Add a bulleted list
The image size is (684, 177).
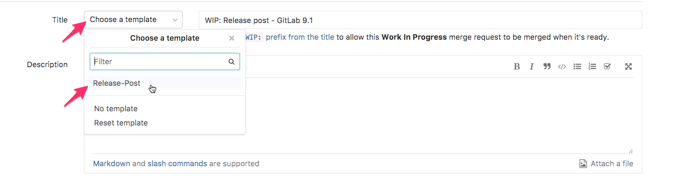[x=578, y=66]
